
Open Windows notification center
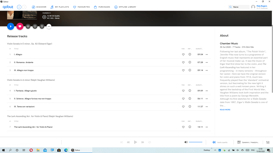pyautogui.click(x=269, y=150)
